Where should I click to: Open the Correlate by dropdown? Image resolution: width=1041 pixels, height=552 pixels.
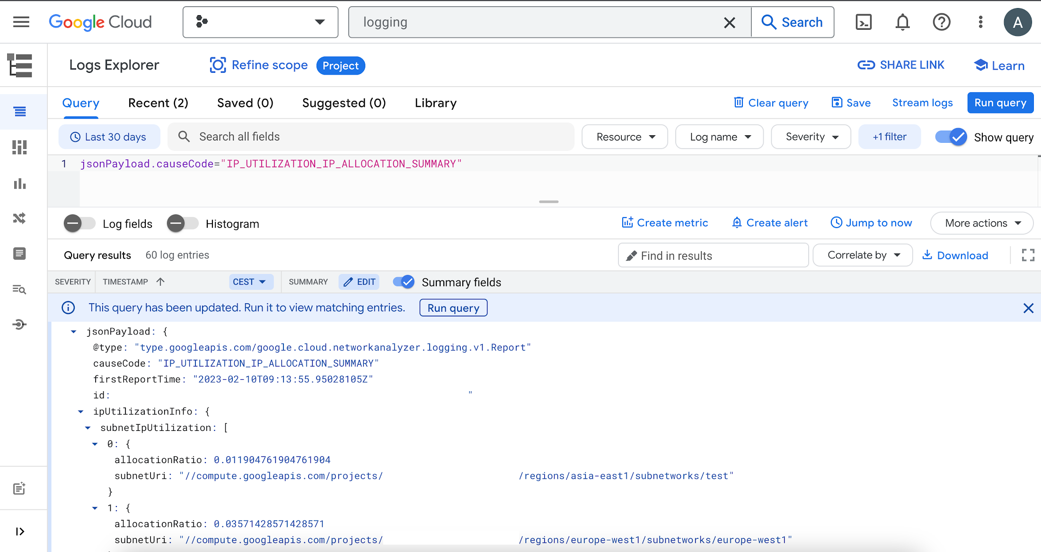click(x=863, y=255)
